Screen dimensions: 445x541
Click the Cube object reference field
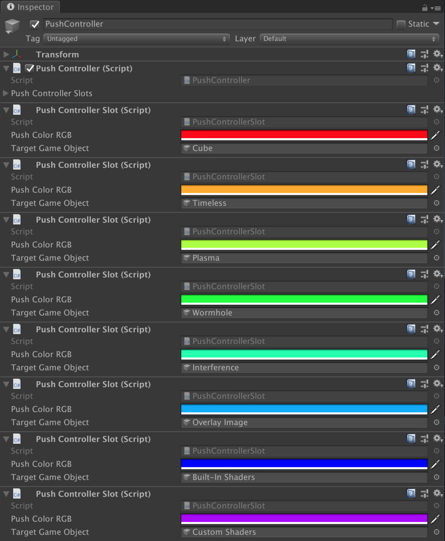[304, 148]
